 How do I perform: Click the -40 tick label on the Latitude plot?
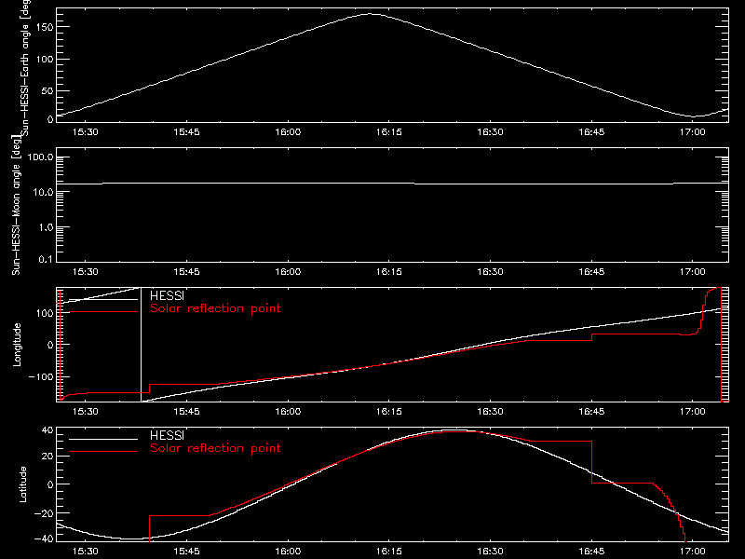(x=44, y=539)
